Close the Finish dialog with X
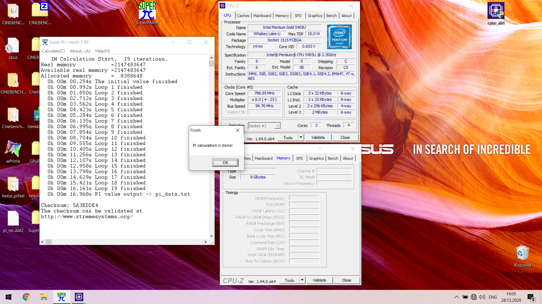This screenshot has width=542, height=304. click(x=238, y=130)
